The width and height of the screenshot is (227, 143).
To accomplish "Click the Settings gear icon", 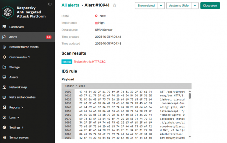I will click(x=4, y=127).
